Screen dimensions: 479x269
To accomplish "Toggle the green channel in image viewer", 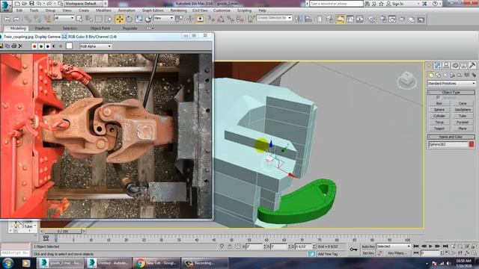I will (x=41, y=46).
